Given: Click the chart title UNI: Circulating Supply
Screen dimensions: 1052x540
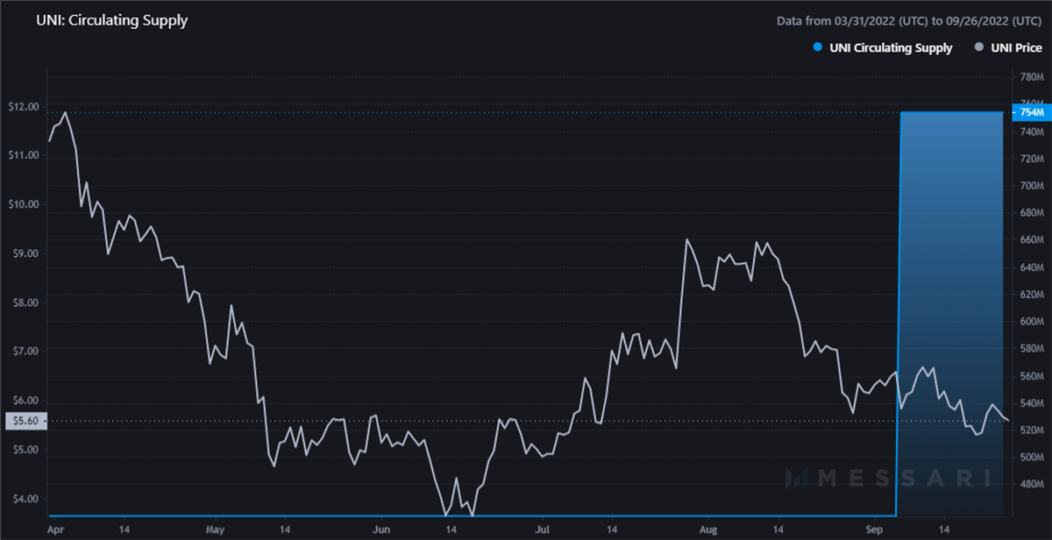Looking at the screenshot, I should tap(112, 20).
